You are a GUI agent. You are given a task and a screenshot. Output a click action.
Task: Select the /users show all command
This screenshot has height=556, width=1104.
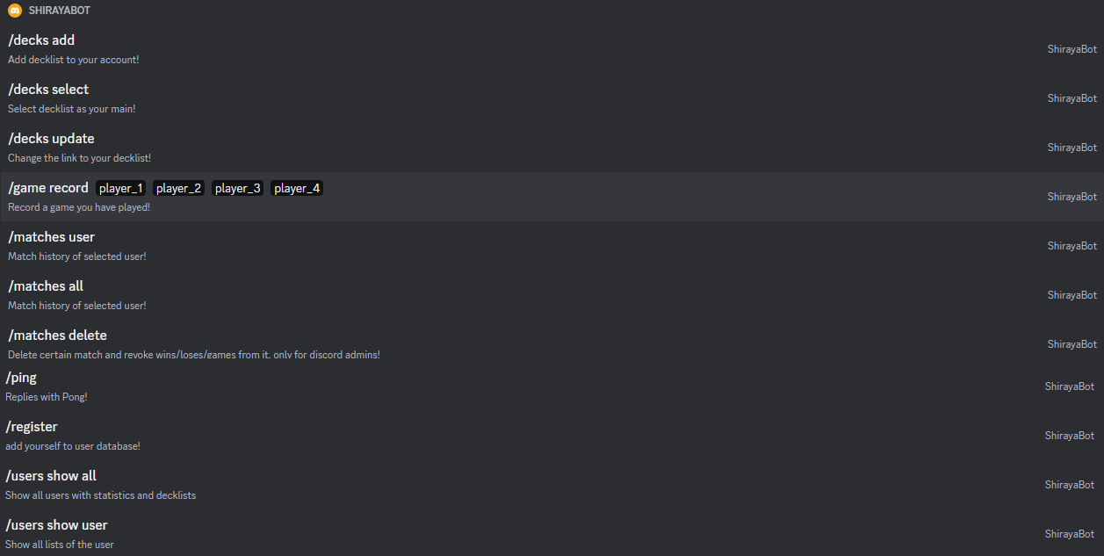[51, 475]
